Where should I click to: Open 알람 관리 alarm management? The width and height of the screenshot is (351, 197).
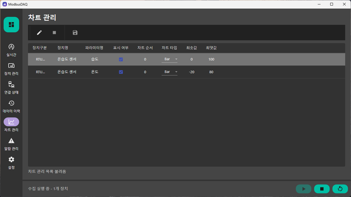tap(11, 144)
